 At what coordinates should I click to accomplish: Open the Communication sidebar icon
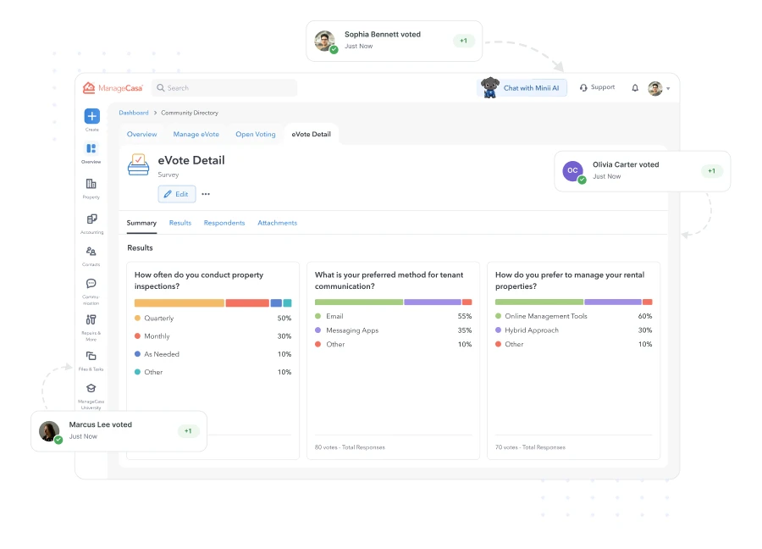click(x=91, y=284)
